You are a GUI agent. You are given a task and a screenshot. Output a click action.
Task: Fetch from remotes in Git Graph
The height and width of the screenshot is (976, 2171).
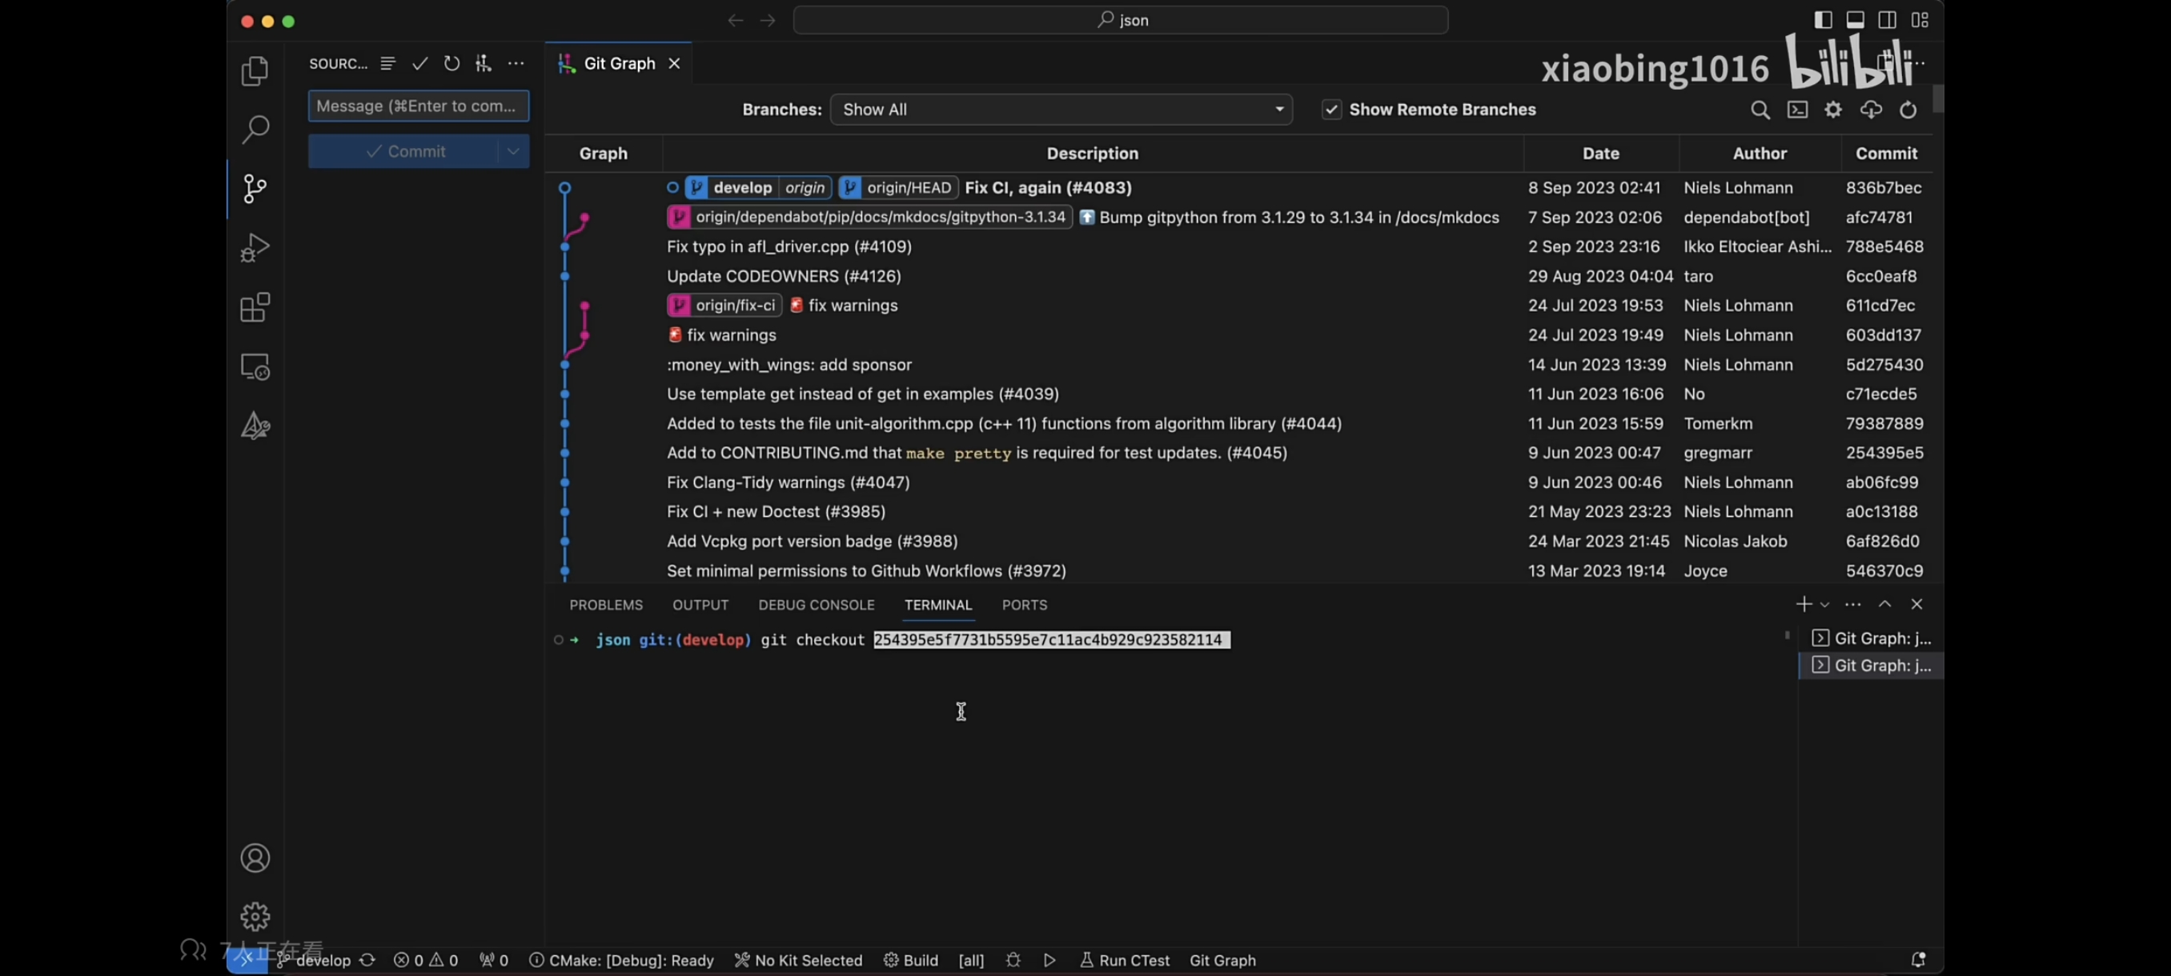pos(1870,110)
